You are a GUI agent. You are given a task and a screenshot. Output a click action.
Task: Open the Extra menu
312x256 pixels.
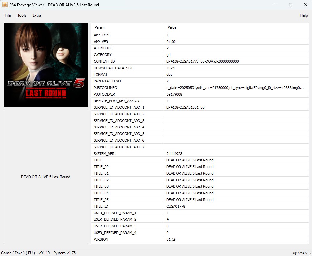click(x=37, y=15)
